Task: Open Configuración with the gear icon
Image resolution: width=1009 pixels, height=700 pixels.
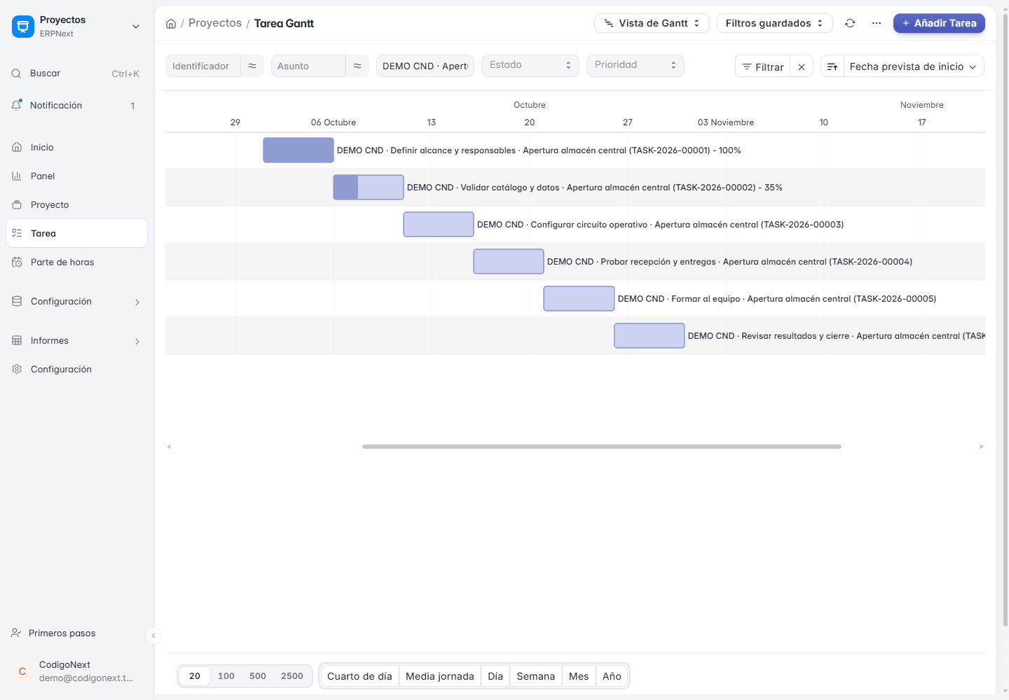Action: click(76, 370)
